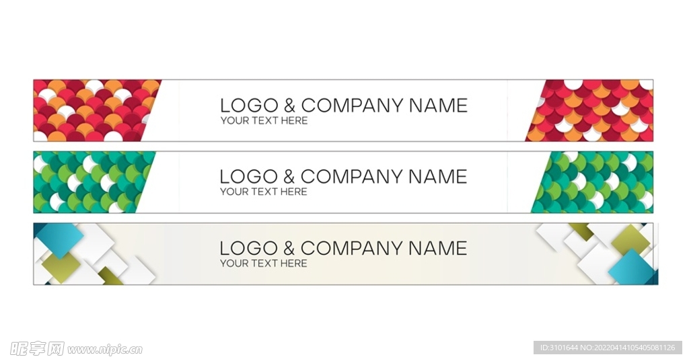This screenshot has width=689, height=361.
Task: Click the red scale pattern on left
Action: click(x=93, y=111)
